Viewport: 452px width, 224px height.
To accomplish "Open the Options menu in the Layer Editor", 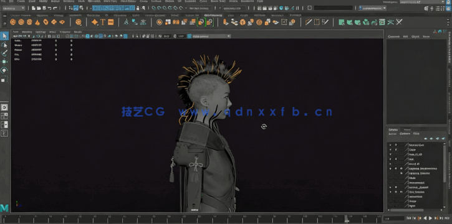I will point(405,134).
